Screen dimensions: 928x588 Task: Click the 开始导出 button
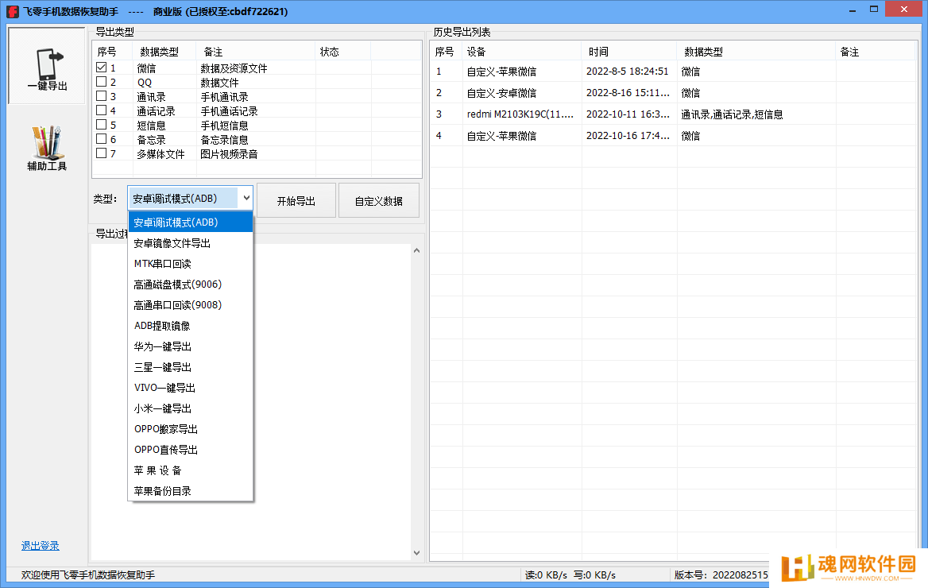[296, 201]
